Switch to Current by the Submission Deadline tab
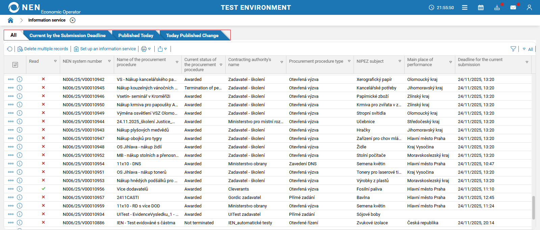 click(68, 35)
